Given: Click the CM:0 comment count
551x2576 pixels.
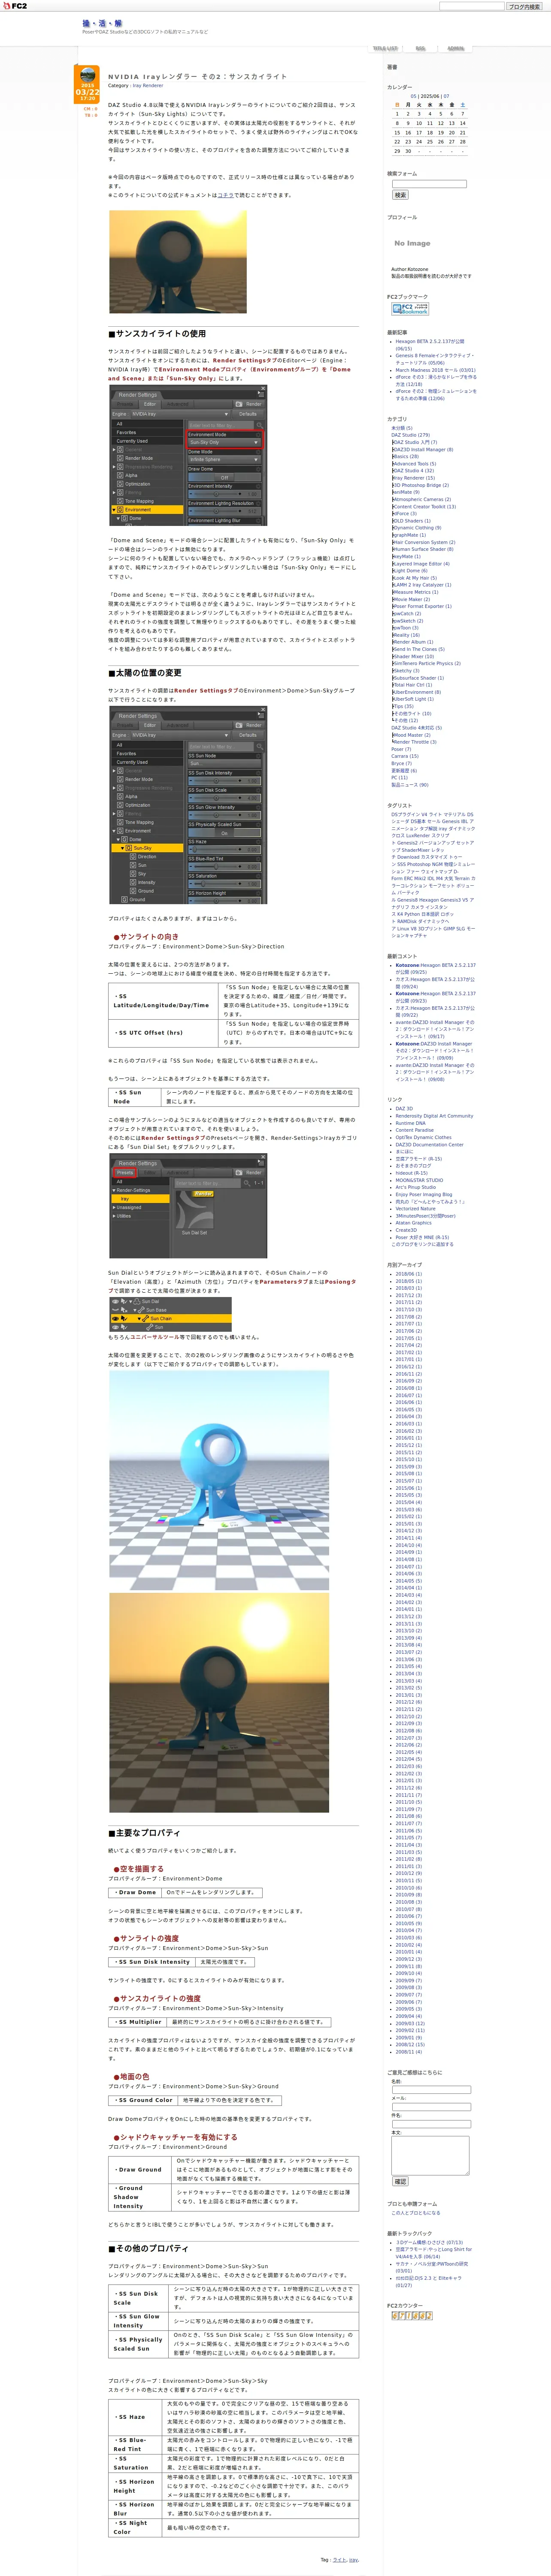Looking at the screenshot, I should [90, 109].
